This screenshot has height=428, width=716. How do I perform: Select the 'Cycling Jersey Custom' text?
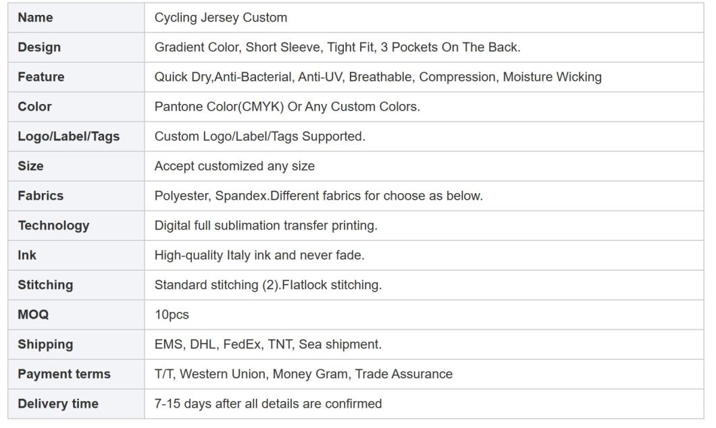(x=221, y=18)
